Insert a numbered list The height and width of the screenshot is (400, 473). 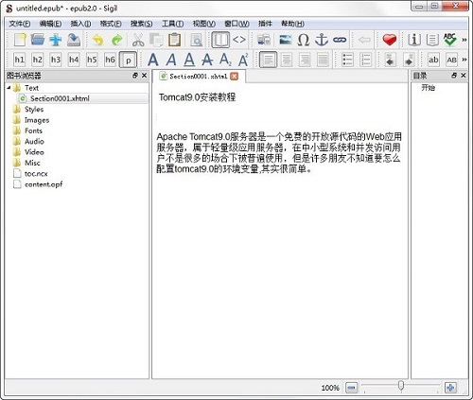click(365, 60)
